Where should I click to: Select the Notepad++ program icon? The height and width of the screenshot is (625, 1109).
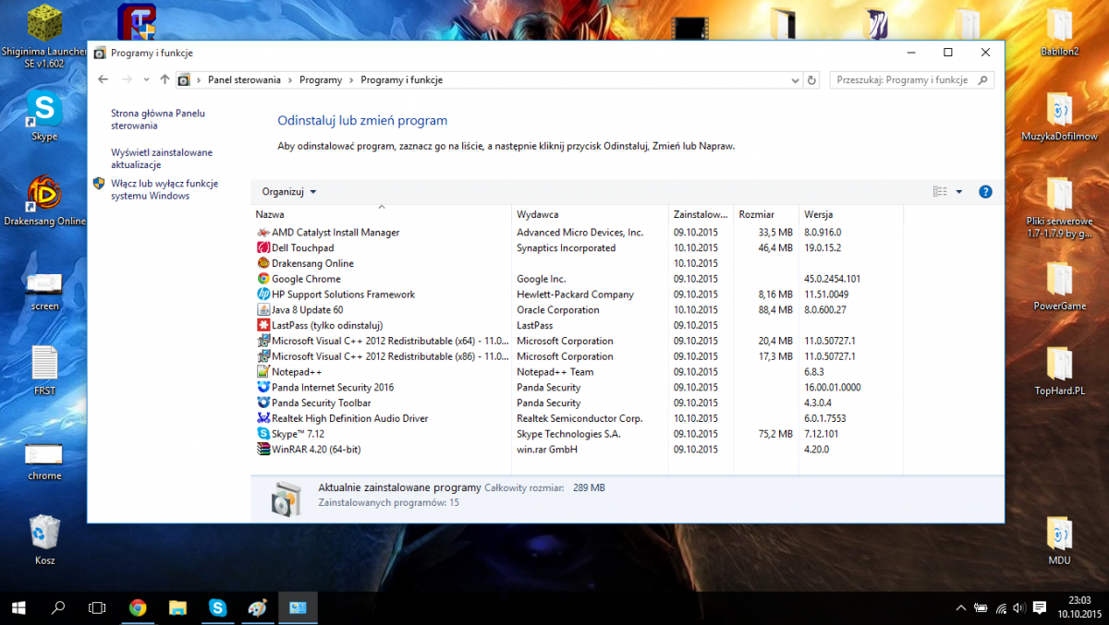click(x=263, y=372)
